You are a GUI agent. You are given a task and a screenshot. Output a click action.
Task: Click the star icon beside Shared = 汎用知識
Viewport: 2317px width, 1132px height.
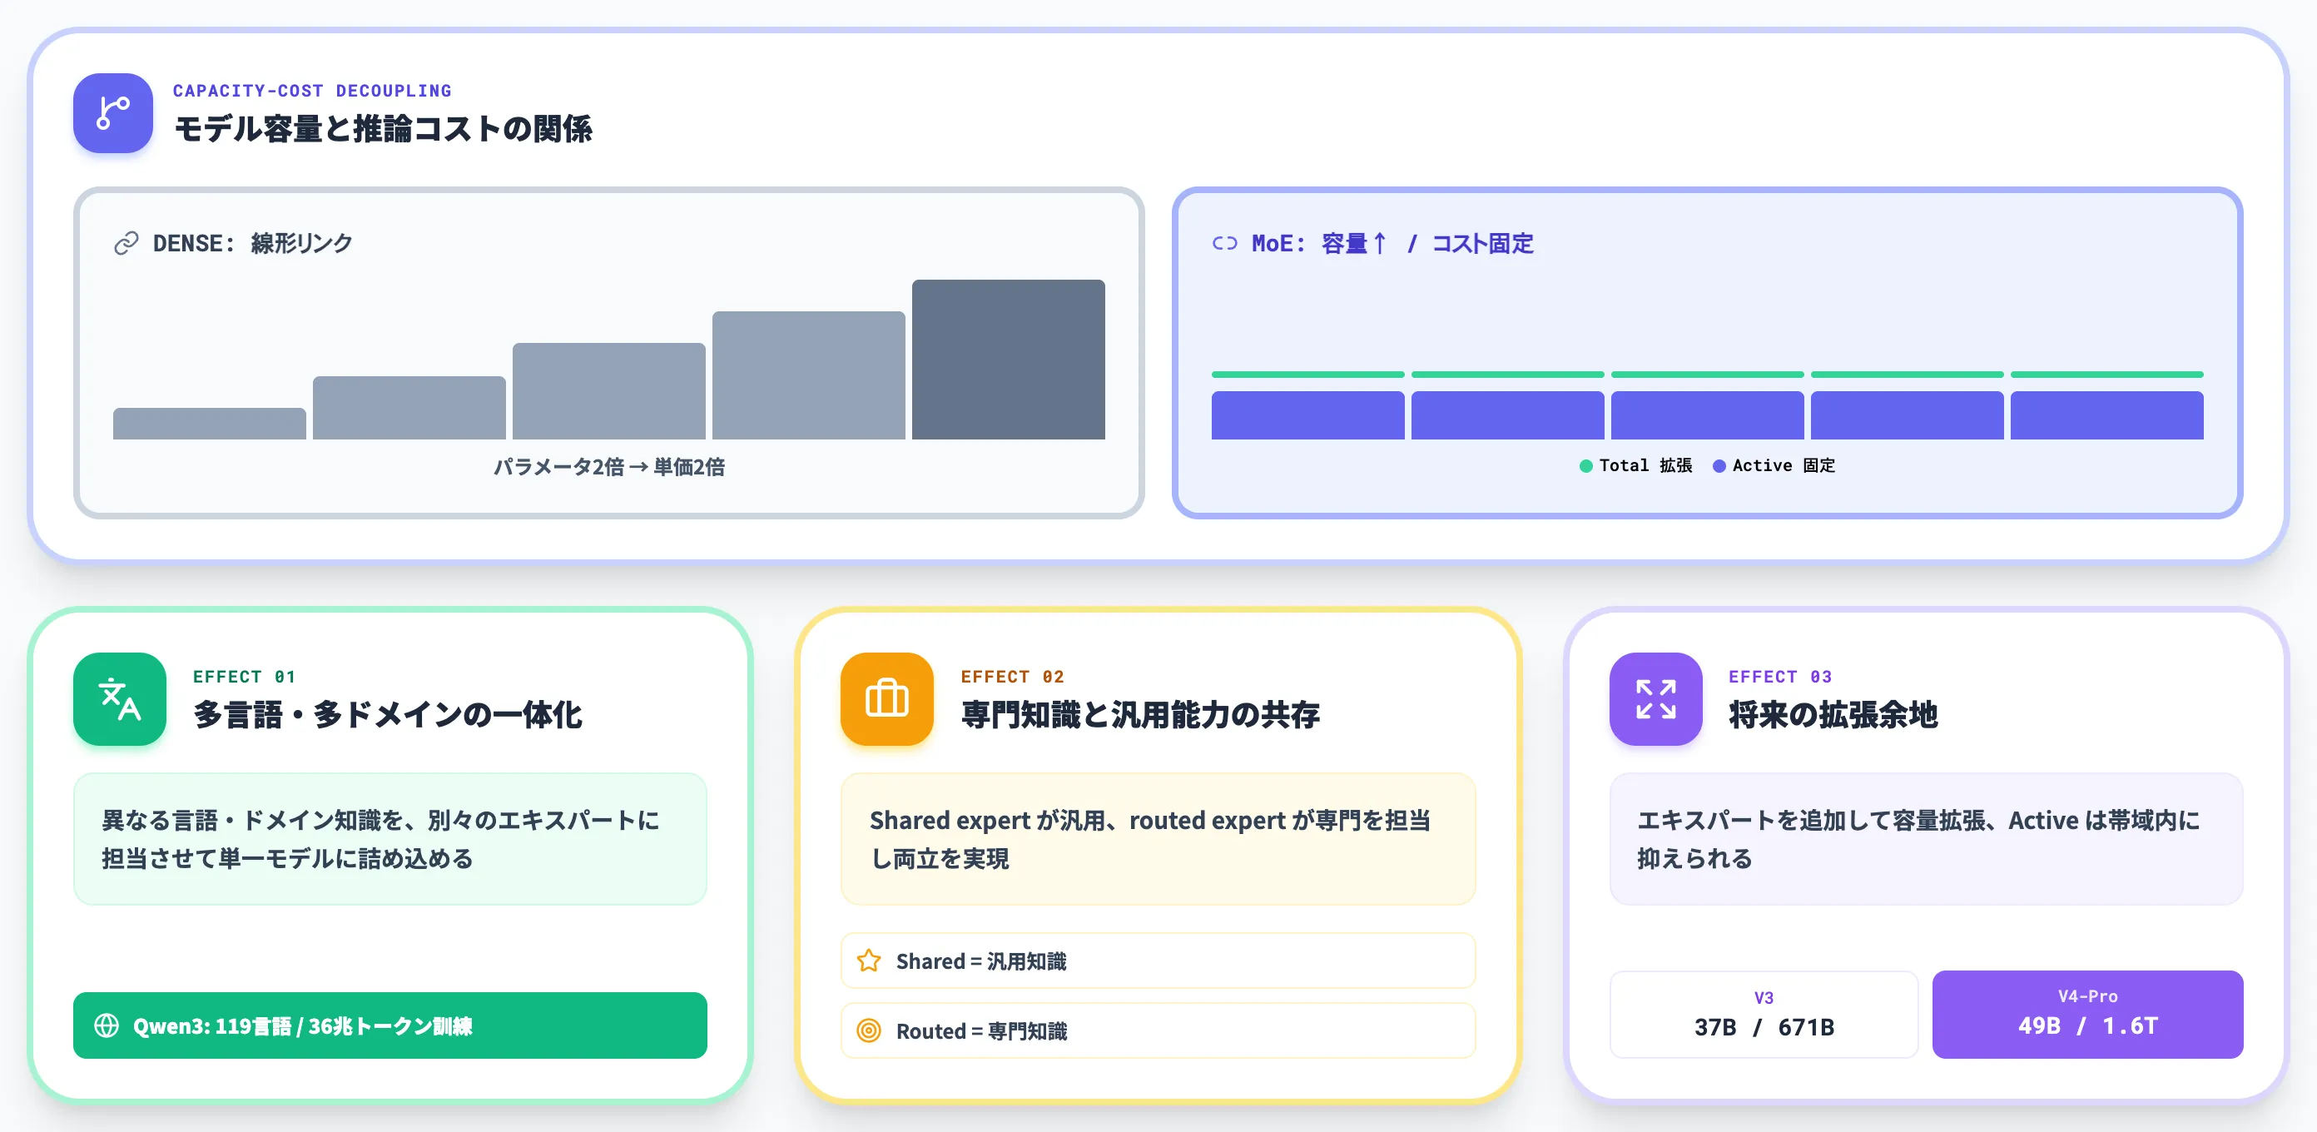coord(869,961)
